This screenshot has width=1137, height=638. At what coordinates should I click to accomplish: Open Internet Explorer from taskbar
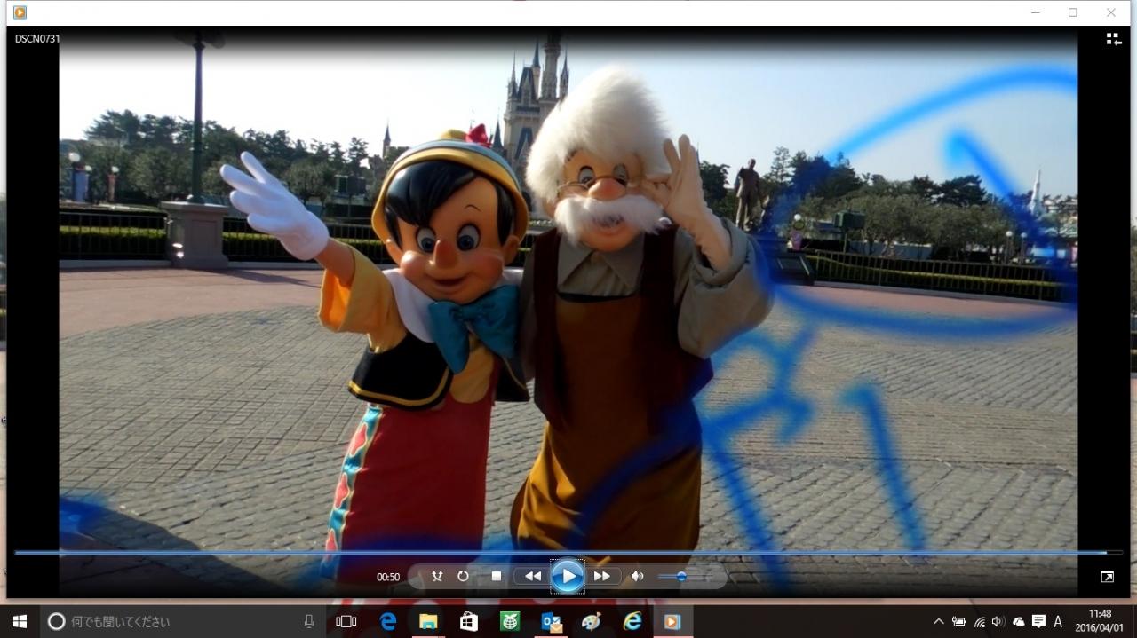tap(632, 622)
